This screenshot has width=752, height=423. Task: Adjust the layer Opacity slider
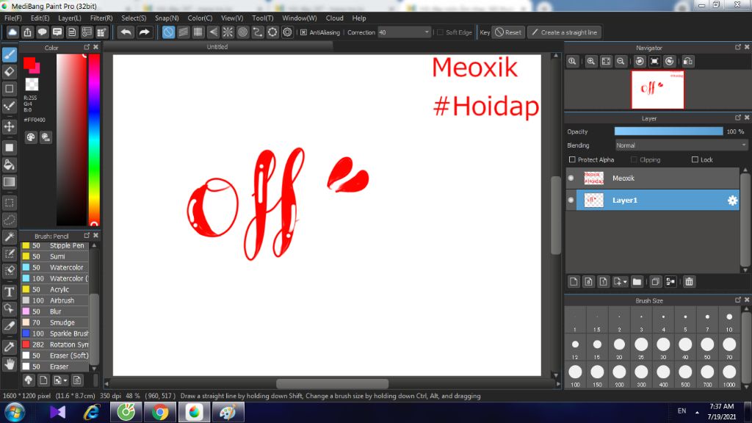[668, 131]
